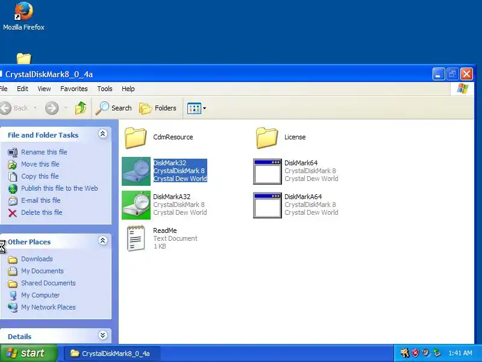The height and width of the screenshot is (362, 482).
Task: Click the My Network Places icon
Action: coord(13,308)
